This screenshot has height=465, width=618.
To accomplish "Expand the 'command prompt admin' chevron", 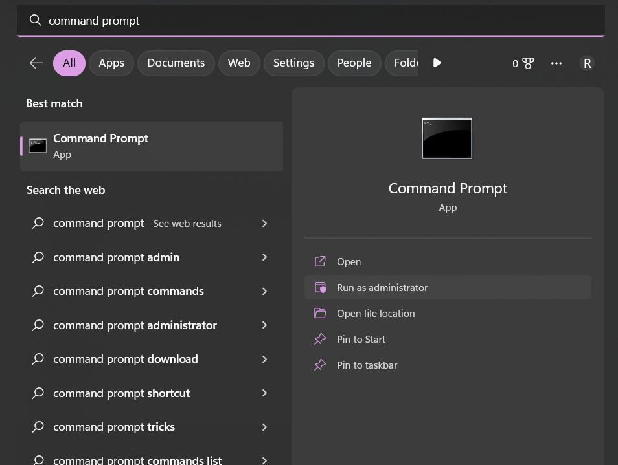I will [264, 257].
